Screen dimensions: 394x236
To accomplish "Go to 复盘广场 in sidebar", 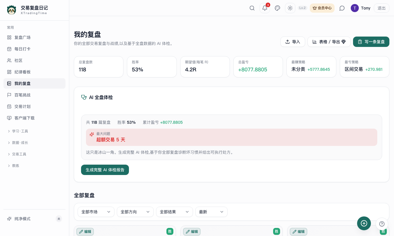I will [34, 37].
